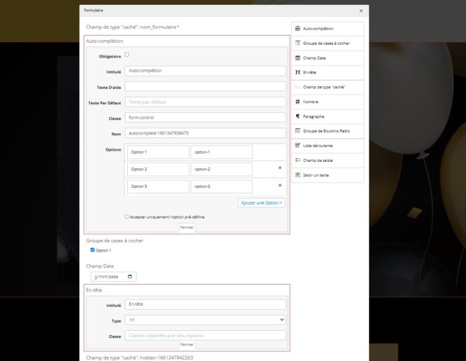Add Nombre field from sidebar

(328, 102)
